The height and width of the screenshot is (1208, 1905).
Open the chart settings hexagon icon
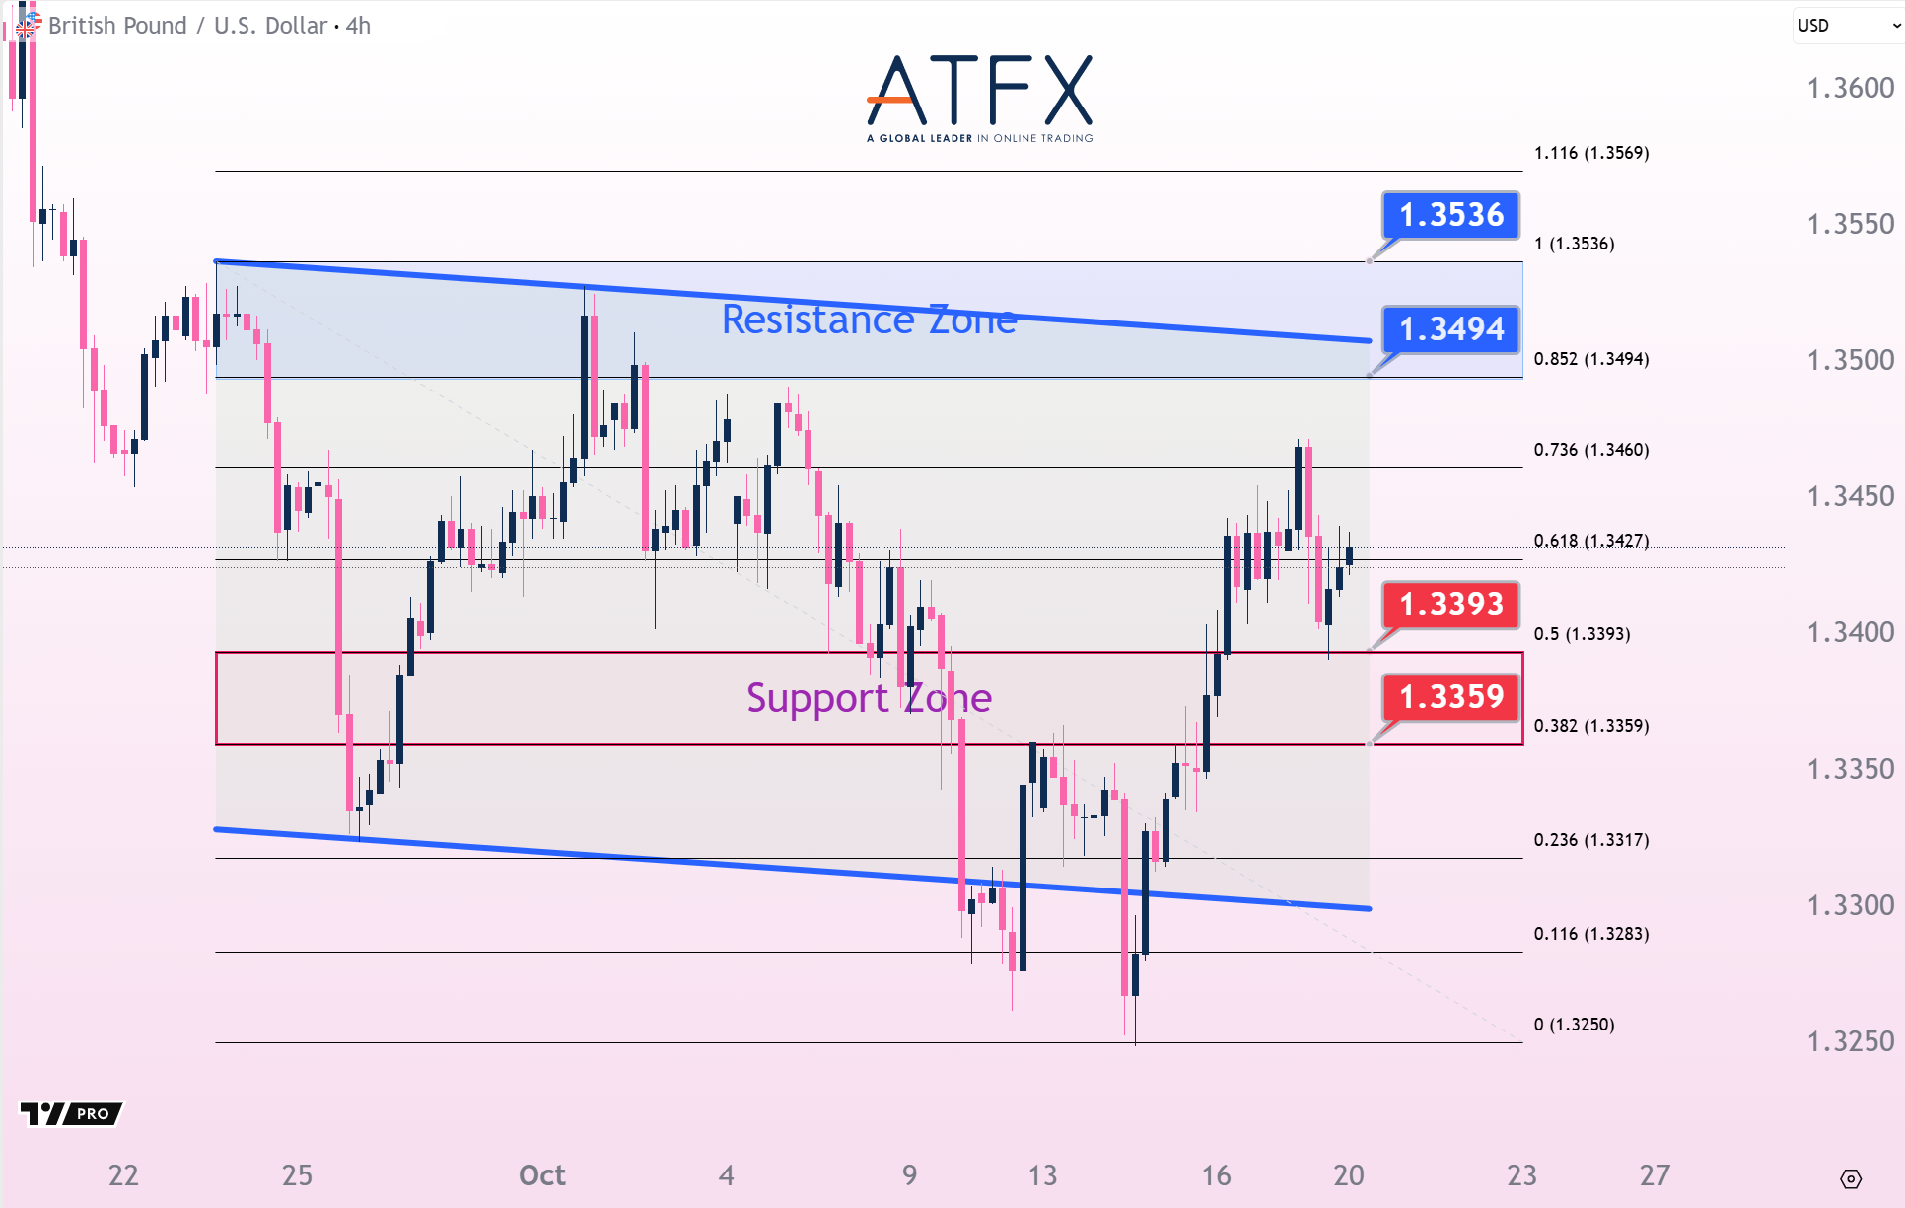coord(1851,1178)
